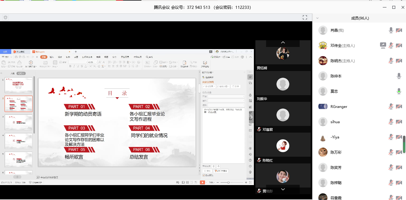Open the 插入 ribbon tab in WPS
The width and height of the screenshot is (406, 200).
(x=52, y=57)
